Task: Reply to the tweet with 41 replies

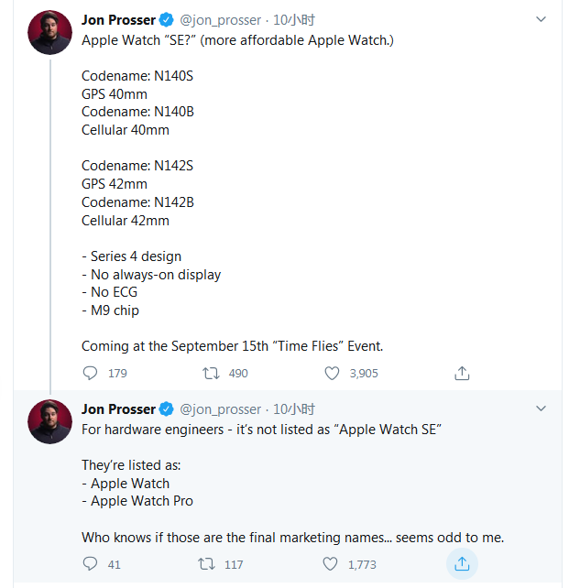Action: click(90, 564)
